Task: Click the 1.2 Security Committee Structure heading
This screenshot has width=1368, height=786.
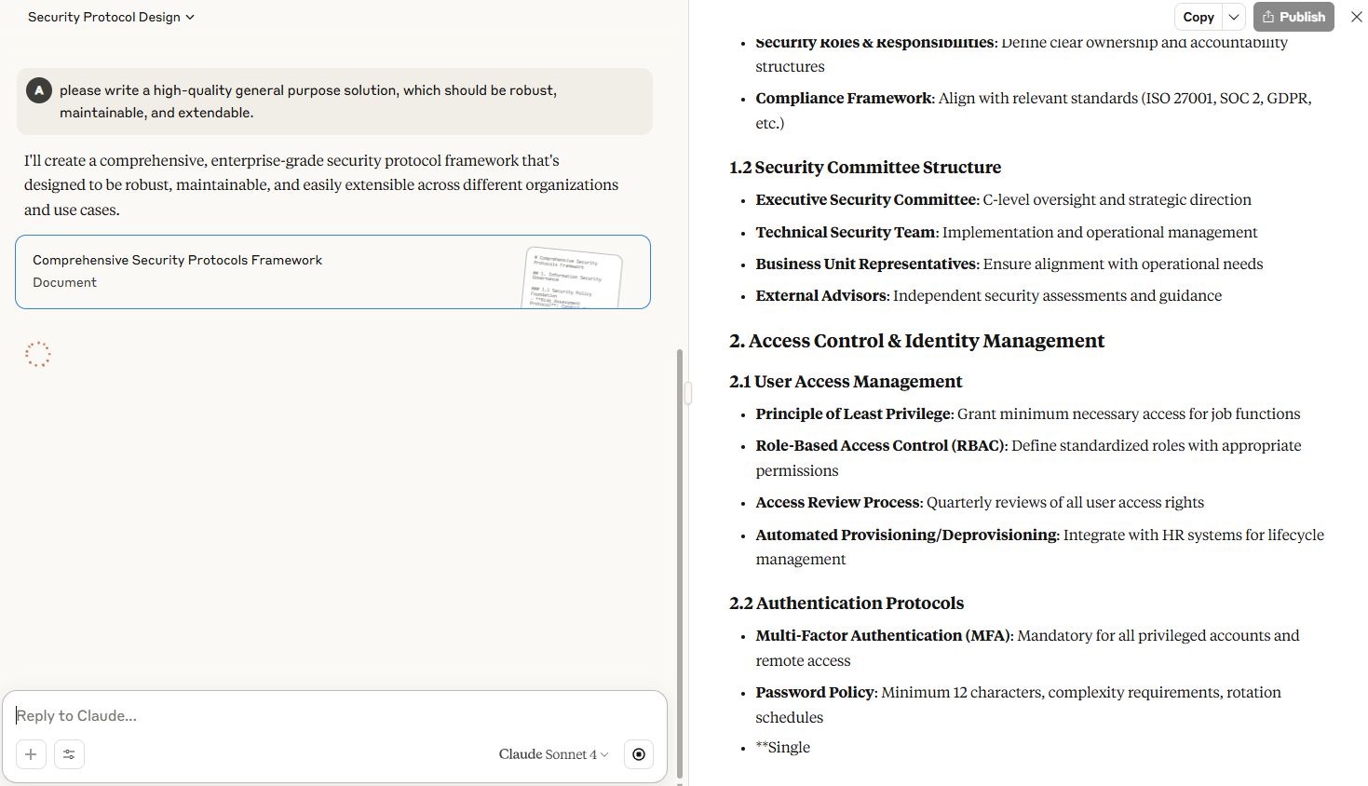Action: 865,168
